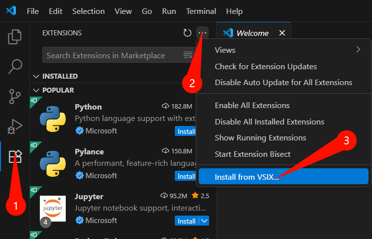Open the Search view in activity bar
This screenshot has width=372, height=239.
[15, 67]
